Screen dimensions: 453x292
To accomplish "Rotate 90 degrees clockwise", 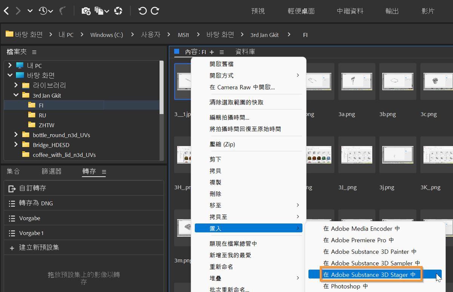I will click(x=155, y=11).
